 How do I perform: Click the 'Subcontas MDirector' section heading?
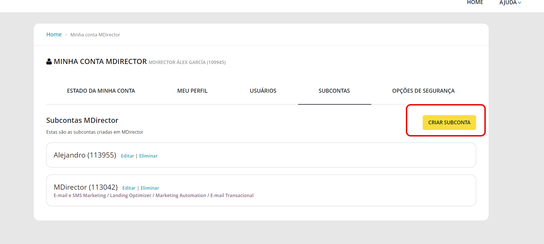pos(82,120)
